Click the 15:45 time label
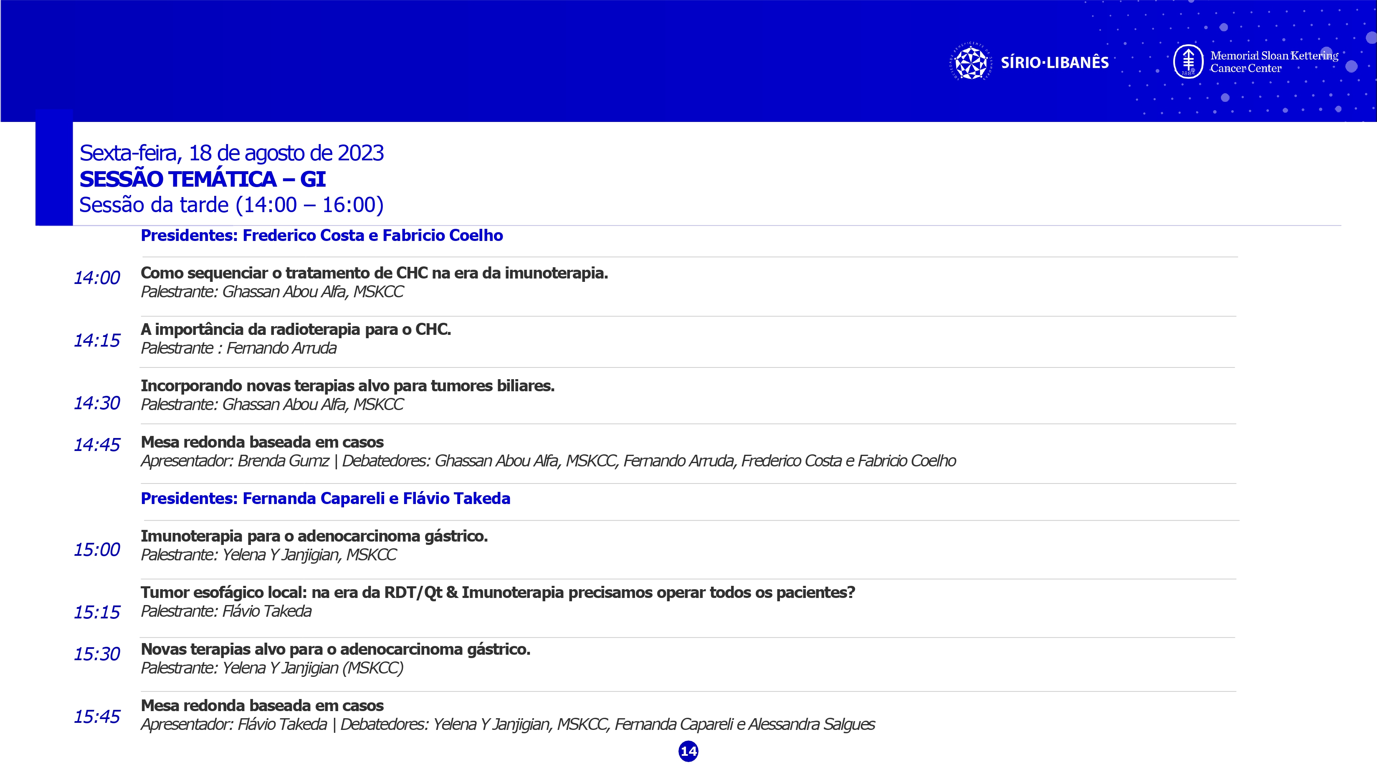Screen dimensions: 1377x775 click(97, 716)
